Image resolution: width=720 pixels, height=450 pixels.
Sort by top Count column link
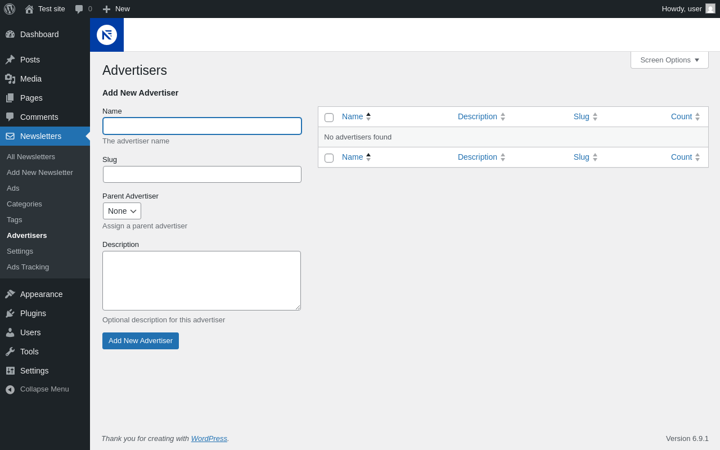[681, 117]
